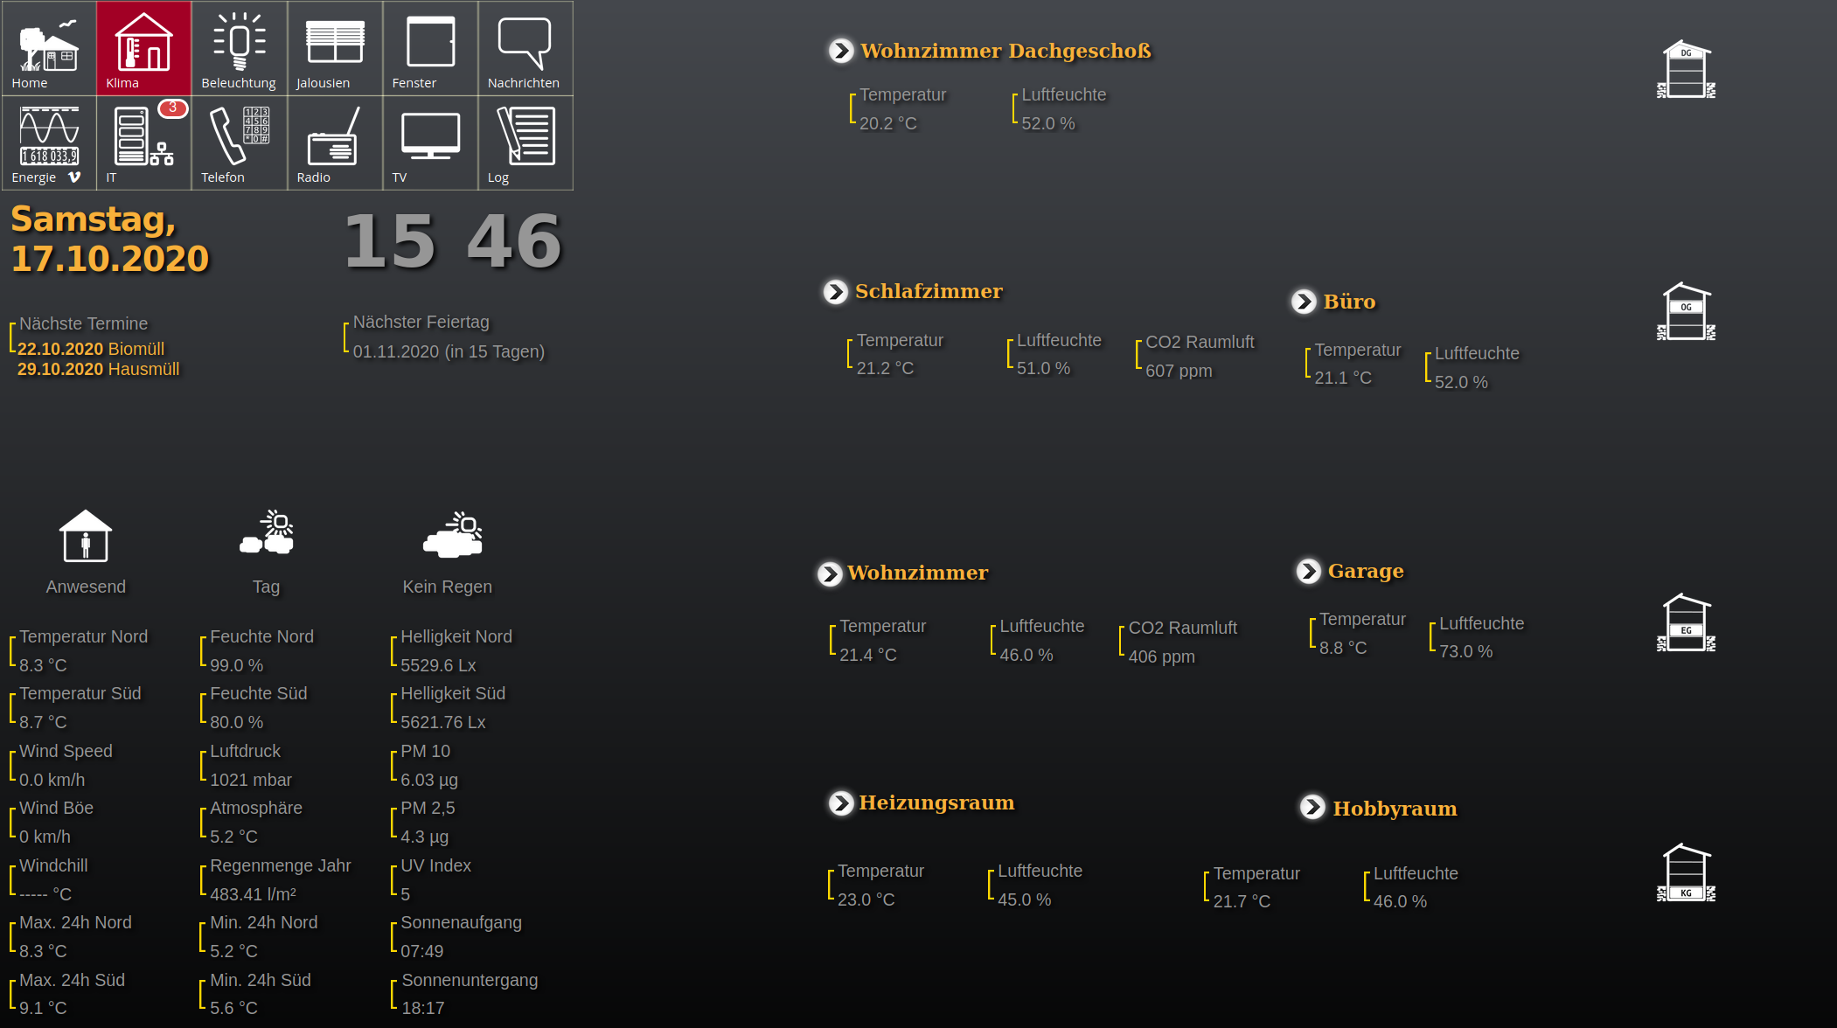Viewport: 1837px width, 1028px height.
Task: Open the TV control page
Action: coord(430,142)
